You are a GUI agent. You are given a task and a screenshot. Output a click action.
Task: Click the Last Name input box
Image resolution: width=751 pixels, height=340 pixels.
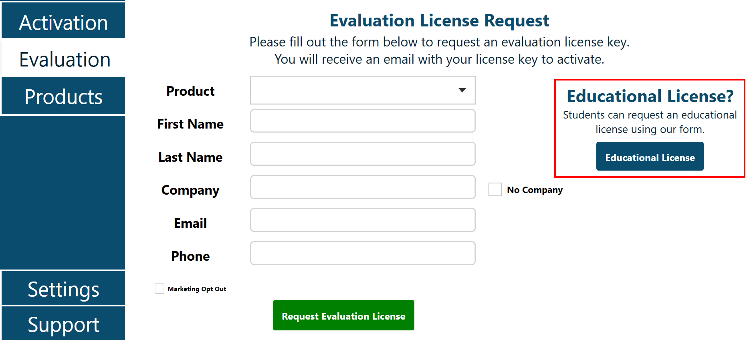(x=362, y=154)
